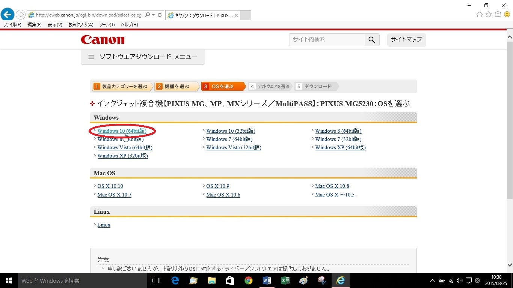Screen dimensions: 513x288
Task: Choose OS X 10.9 link
Action: click(217, 186)
